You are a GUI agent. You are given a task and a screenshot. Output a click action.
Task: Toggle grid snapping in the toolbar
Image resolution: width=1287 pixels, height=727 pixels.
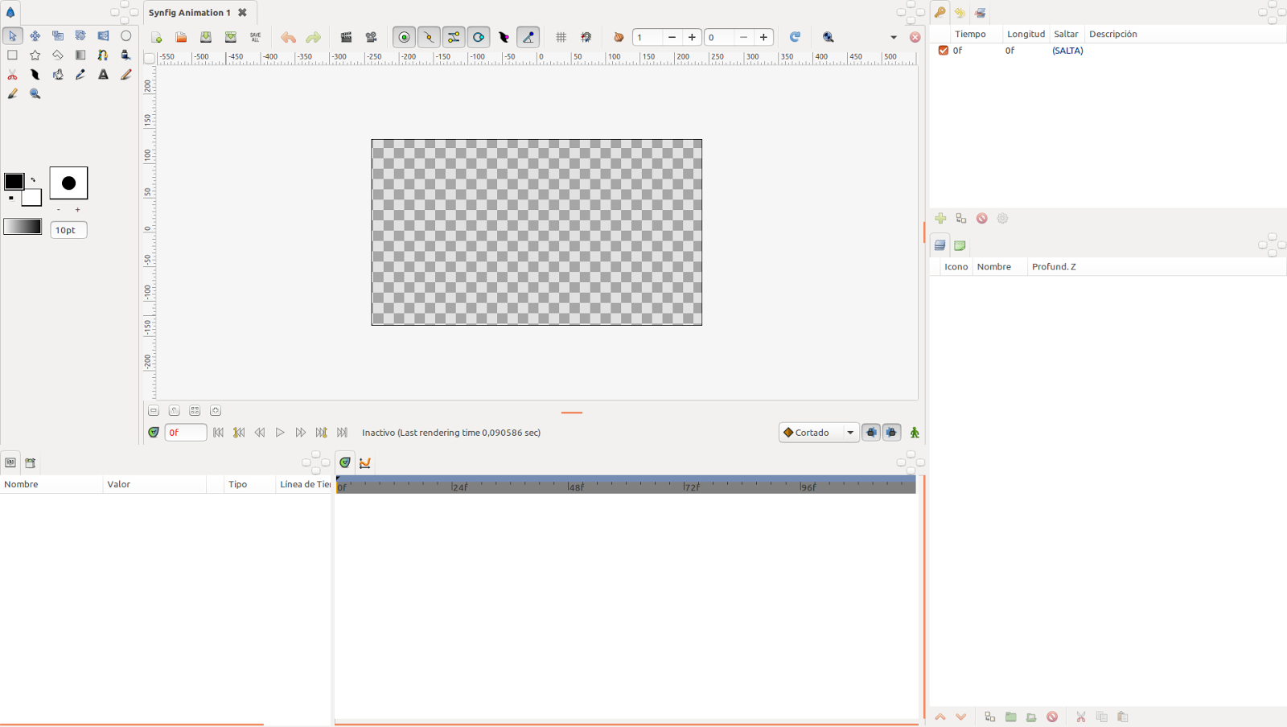click(x=586, y=37)
